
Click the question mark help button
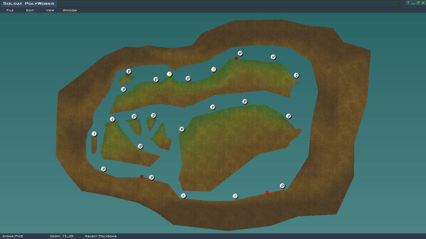408,3
